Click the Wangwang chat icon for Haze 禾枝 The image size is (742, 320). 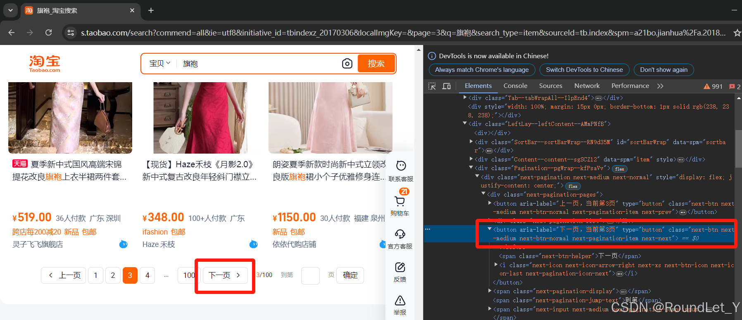pyautogui.click(x=254, y=244)
